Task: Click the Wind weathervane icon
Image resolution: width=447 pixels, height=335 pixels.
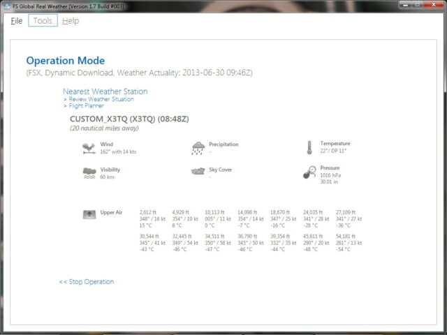Action: [89, 148]
